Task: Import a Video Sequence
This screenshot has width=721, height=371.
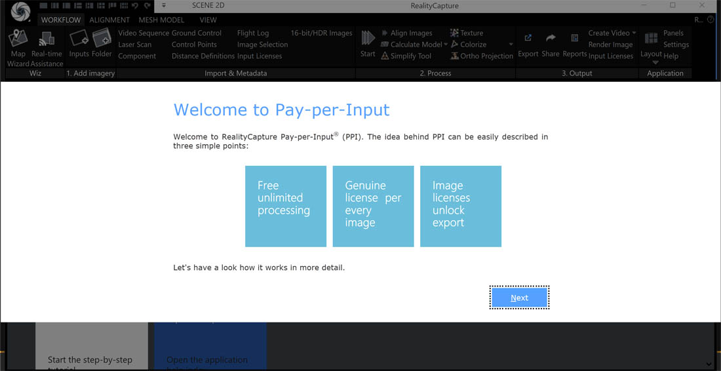Action: [144, 33]
